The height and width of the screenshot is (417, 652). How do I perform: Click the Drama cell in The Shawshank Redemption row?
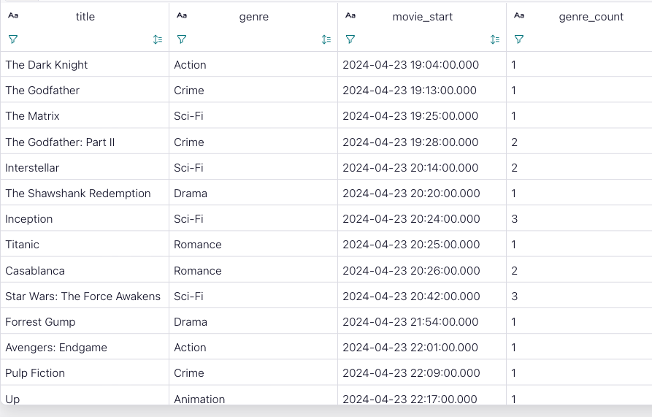coord(253,194)
